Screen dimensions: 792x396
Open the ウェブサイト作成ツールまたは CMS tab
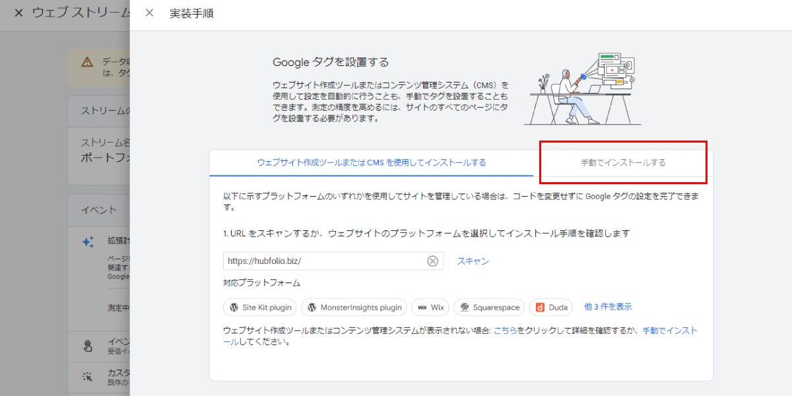[372, 162]
